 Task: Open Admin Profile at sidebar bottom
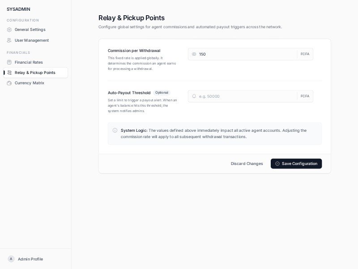tap(30, 259)
